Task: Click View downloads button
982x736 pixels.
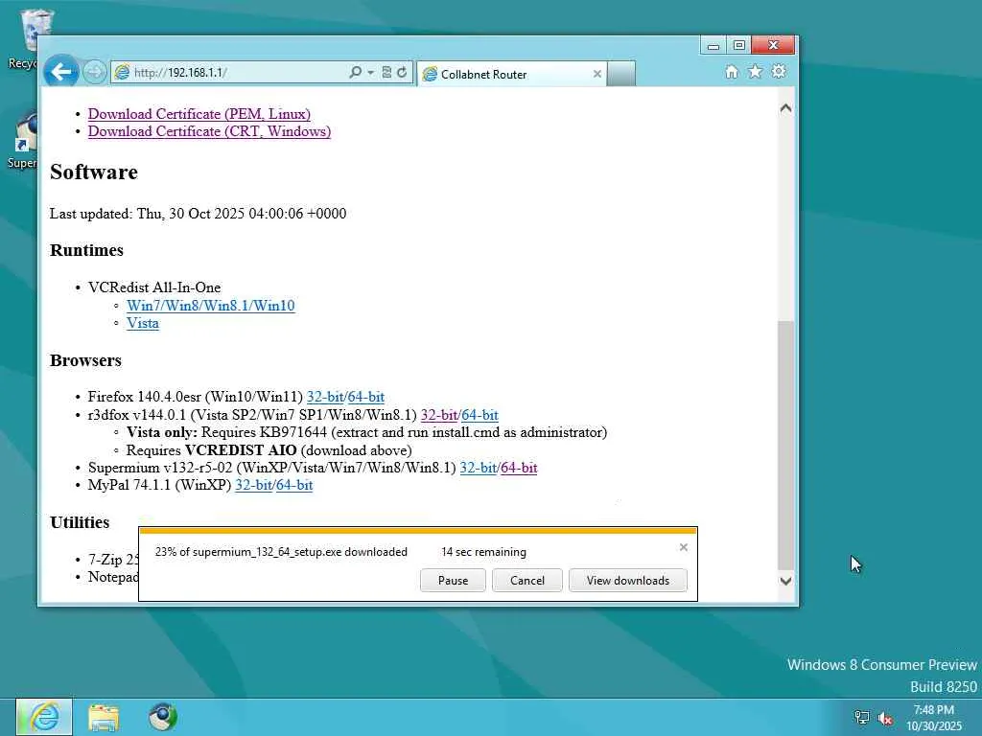Action: coord(627,580)
